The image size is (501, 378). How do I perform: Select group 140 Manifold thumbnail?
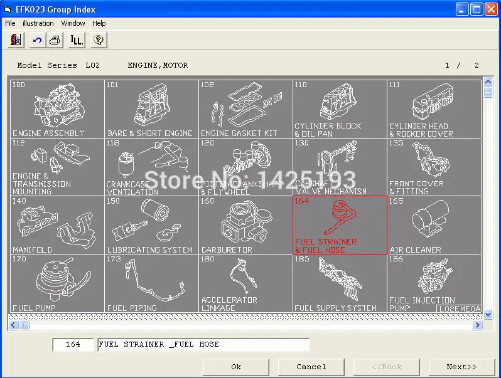(x=57, y=225)
